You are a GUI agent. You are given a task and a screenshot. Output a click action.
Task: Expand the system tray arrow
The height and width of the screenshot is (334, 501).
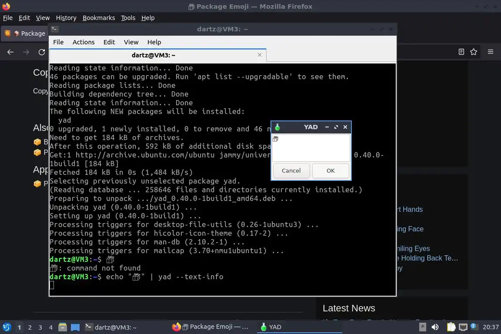422,327
